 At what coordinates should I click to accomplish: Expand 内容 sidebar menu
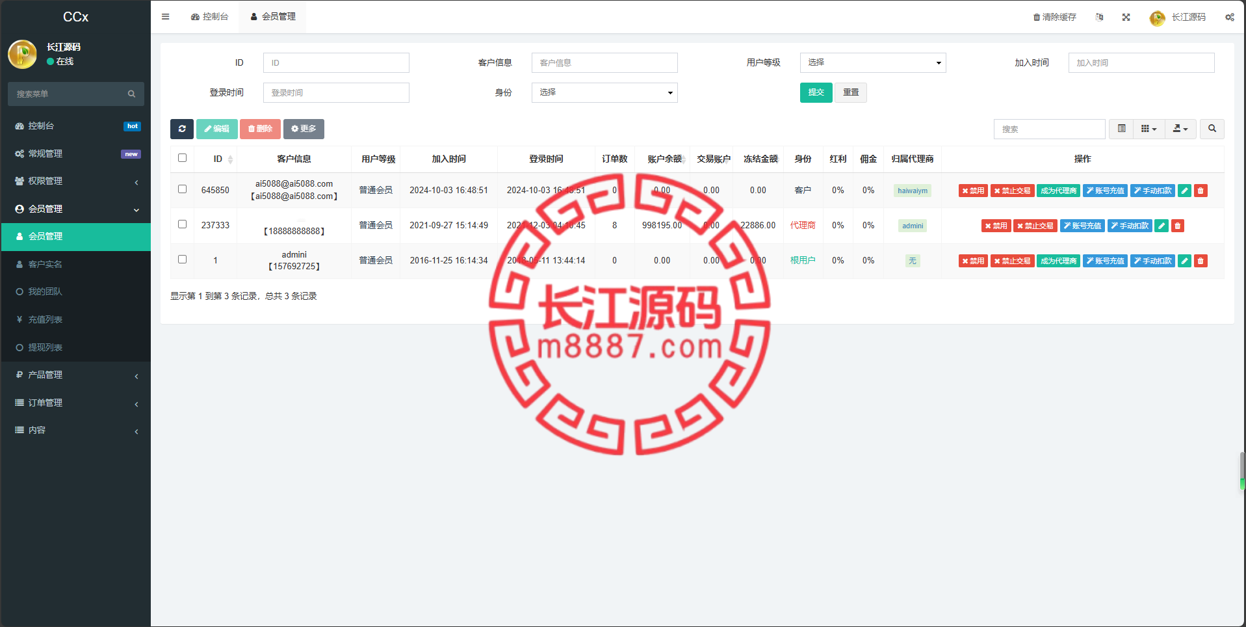coord(75,431)
